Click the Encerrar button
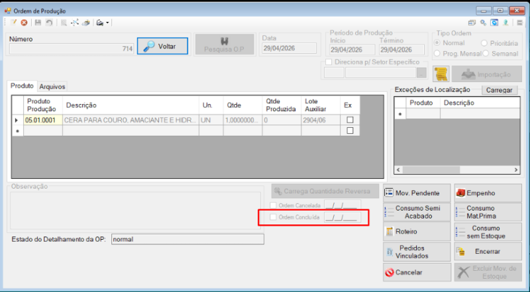Viewport: 530px width, 292px height. [x=488, y=252]
